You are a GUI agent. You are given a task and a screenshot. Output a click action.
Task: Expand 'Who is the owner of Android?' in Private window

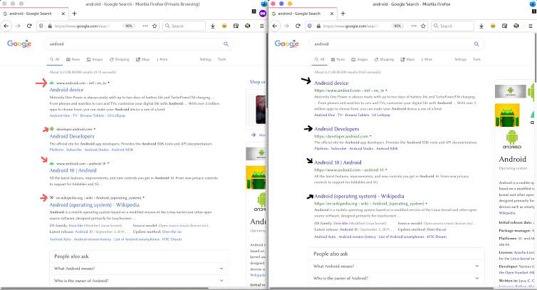(140, 281)
